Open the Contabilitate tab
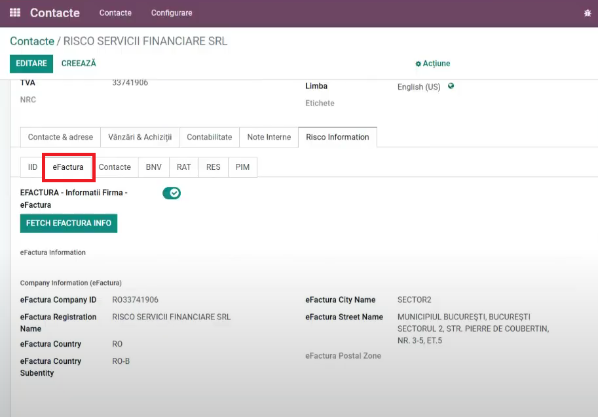 [x=210, y=137]
